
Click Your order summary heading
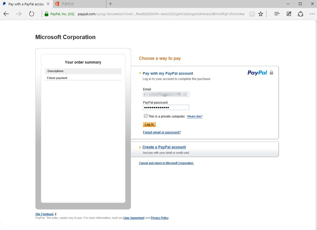pyautogui.click(x=83, y=62)
